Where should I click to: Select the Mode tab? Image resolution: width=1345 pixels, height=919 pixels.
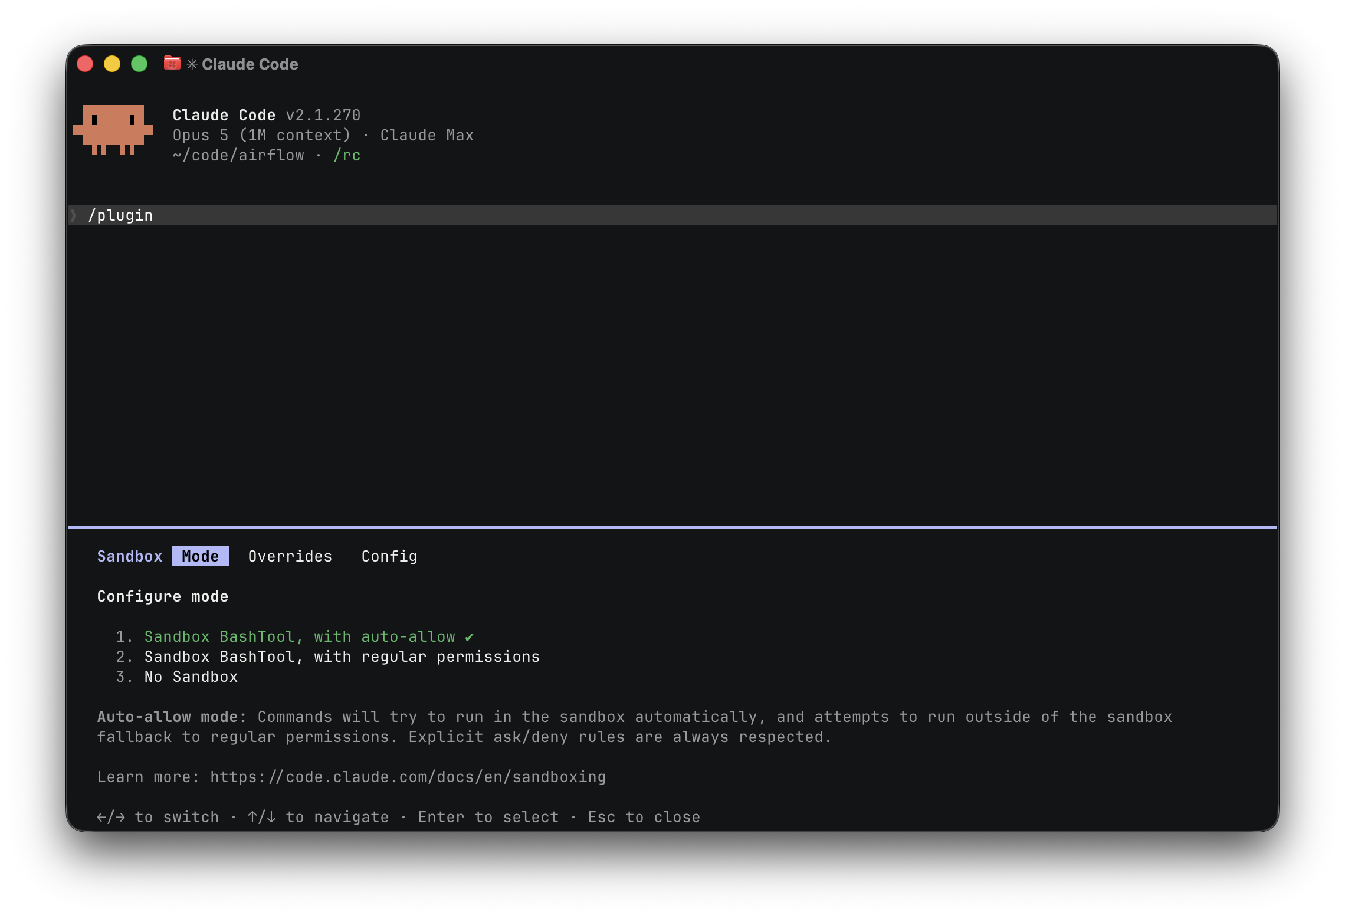click(x=201, y=556)
